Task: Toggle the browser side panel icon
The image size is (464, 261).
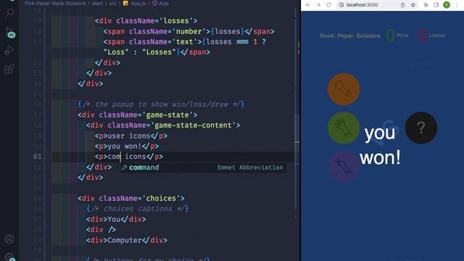Action: [x=436, y=5]
